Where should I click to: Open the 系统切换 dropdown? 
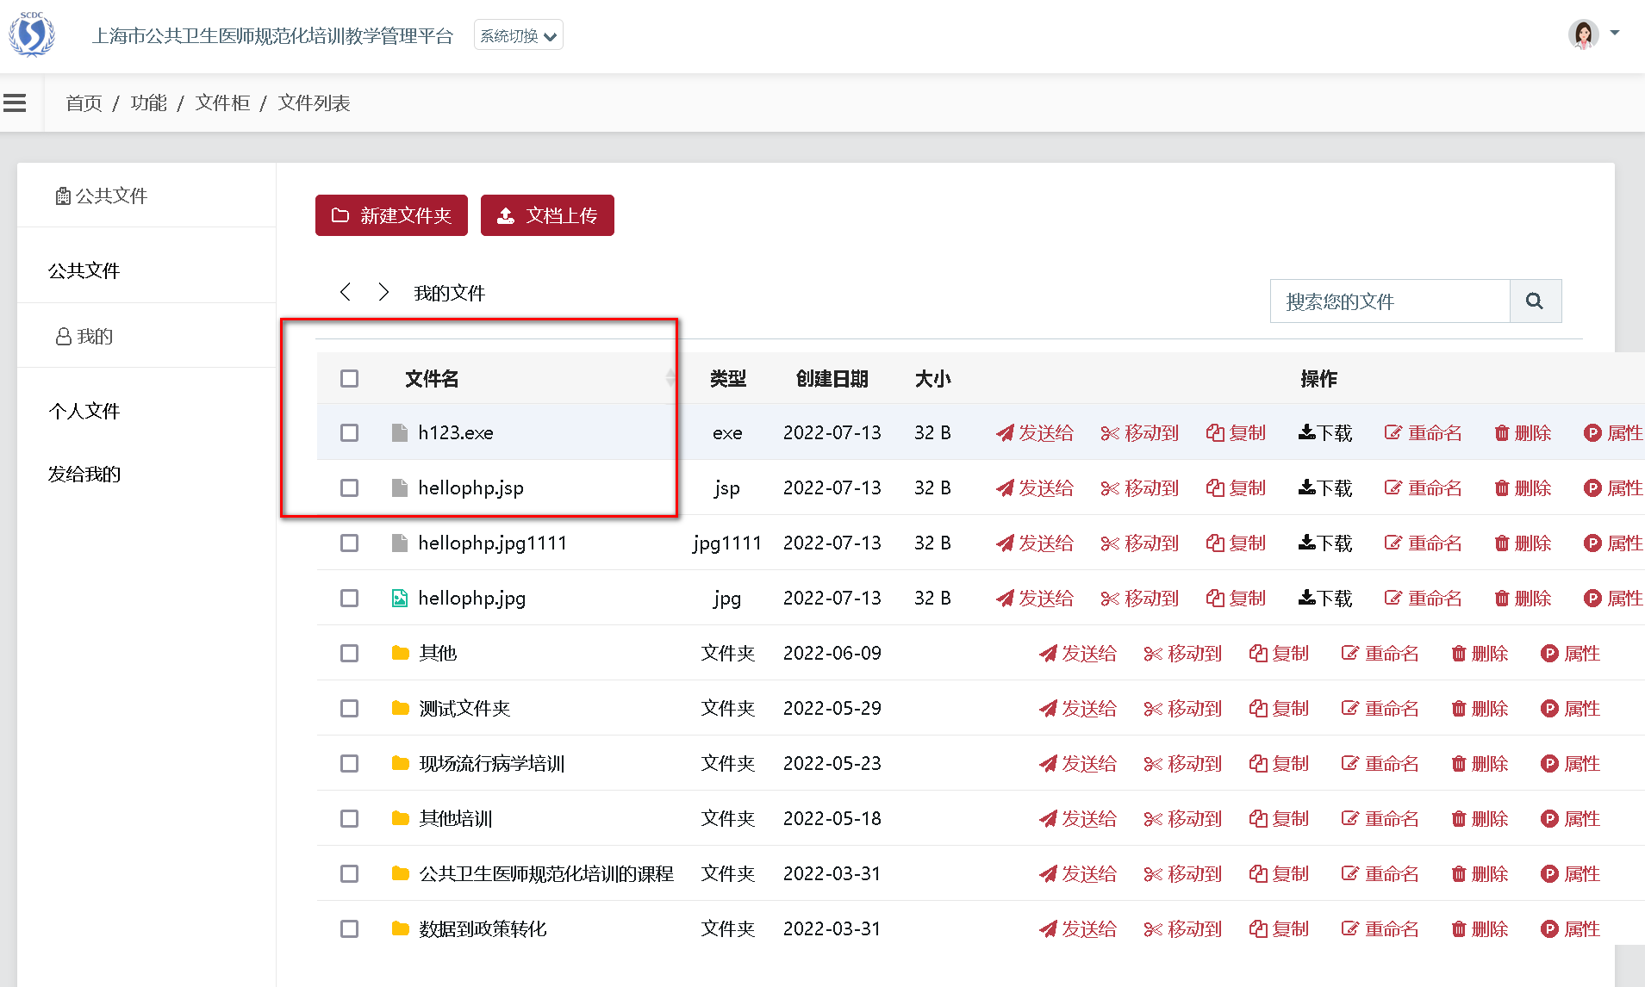point(519,35)
